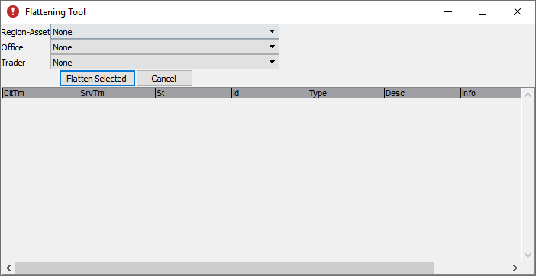
Task: Sort by the Type column header
Action: (347, 93)
